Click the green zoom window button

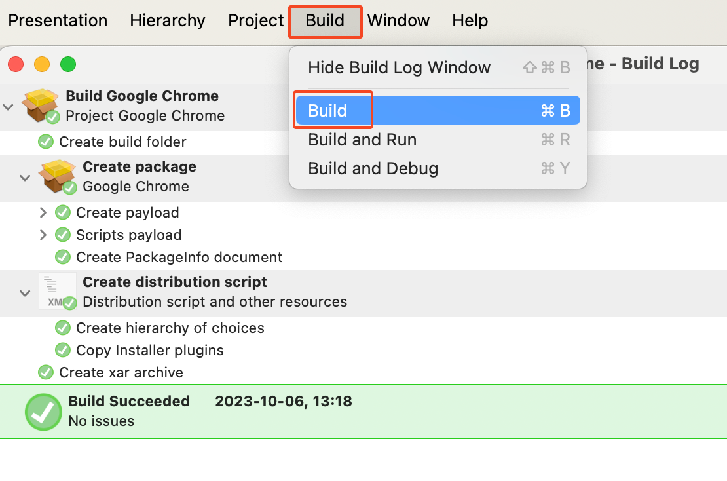click(68, 64)
